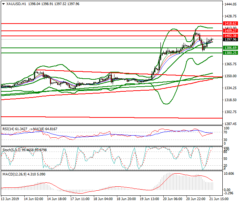Click the 14 Jun 02:00 time label
Viewport: 239px width, 203px height.
[x=34, y=199]
